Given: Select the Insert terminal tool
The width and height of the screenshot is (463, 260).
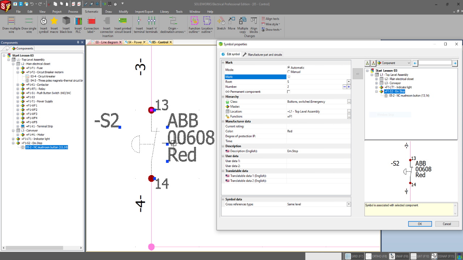Looking at the screenshot, I should pos(139,25).
